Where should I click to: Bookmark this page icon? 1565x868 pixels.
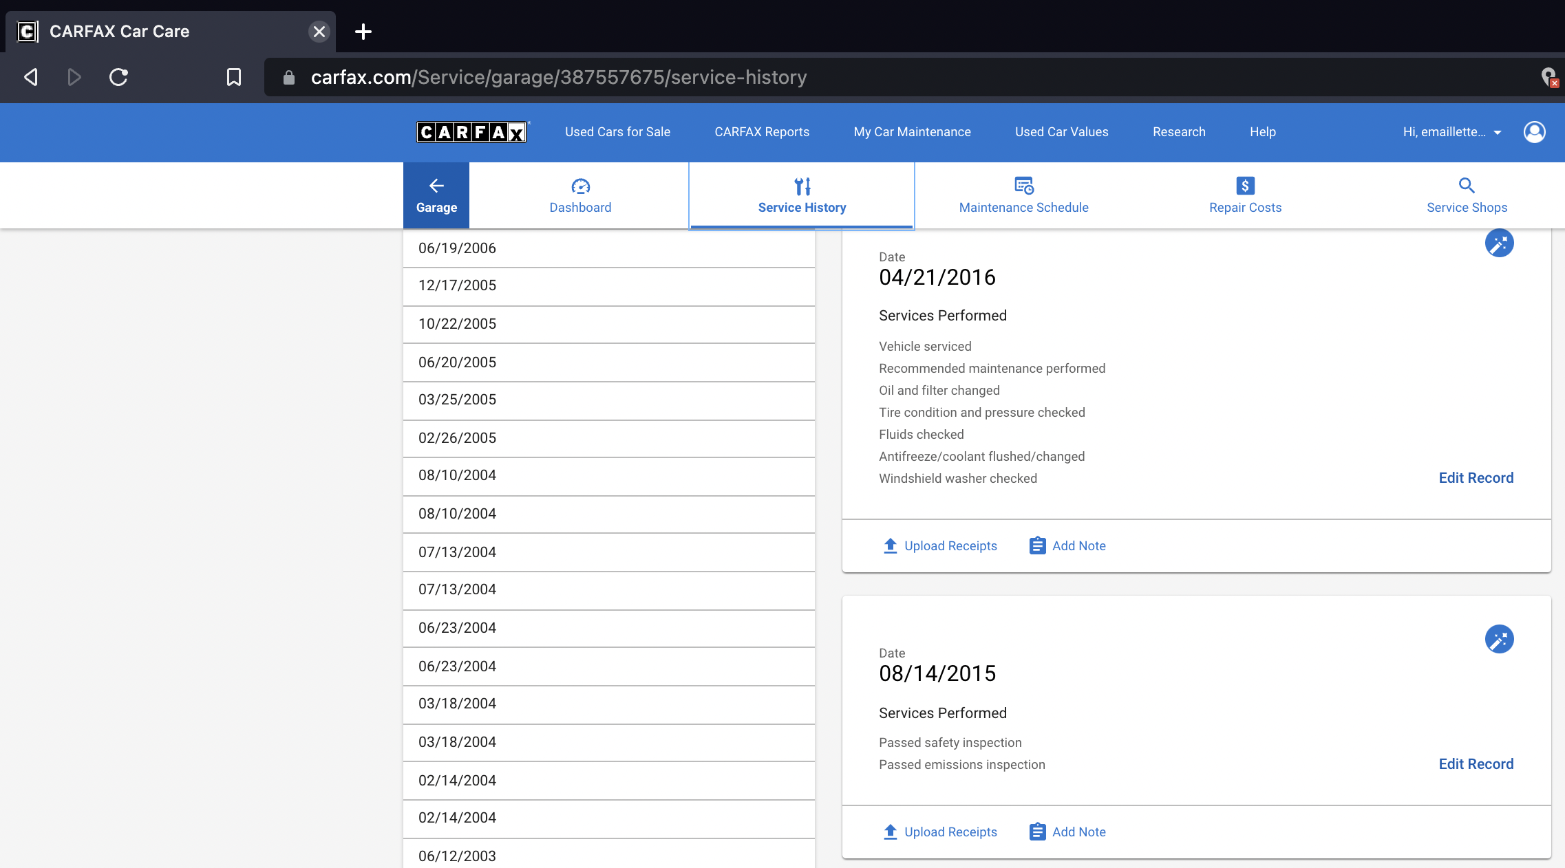tap(234, 77)
